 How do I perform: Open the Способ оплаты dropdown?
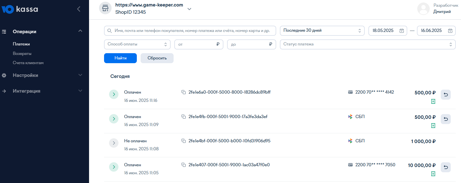[137, 44]
